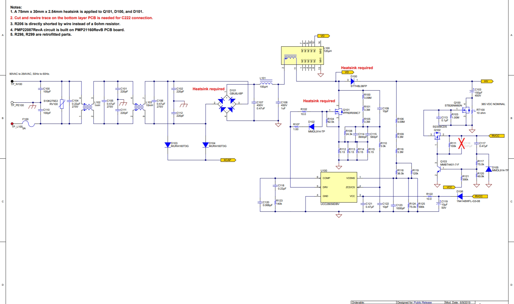Screen dimensions: 514x304
Task: Click the D101 bridge rectifier symbol
Action: [227, 105]
